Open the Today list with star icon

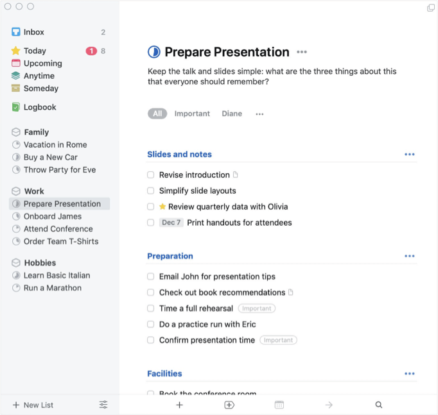(58, 51)
